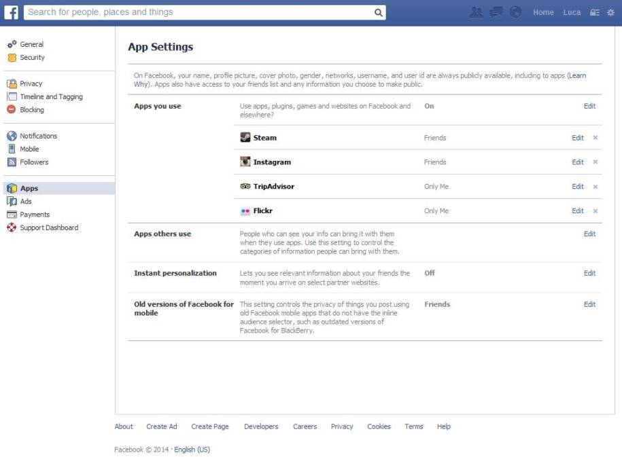
Task: Click the Steam app icon
Action: click(x=245, y=137)
